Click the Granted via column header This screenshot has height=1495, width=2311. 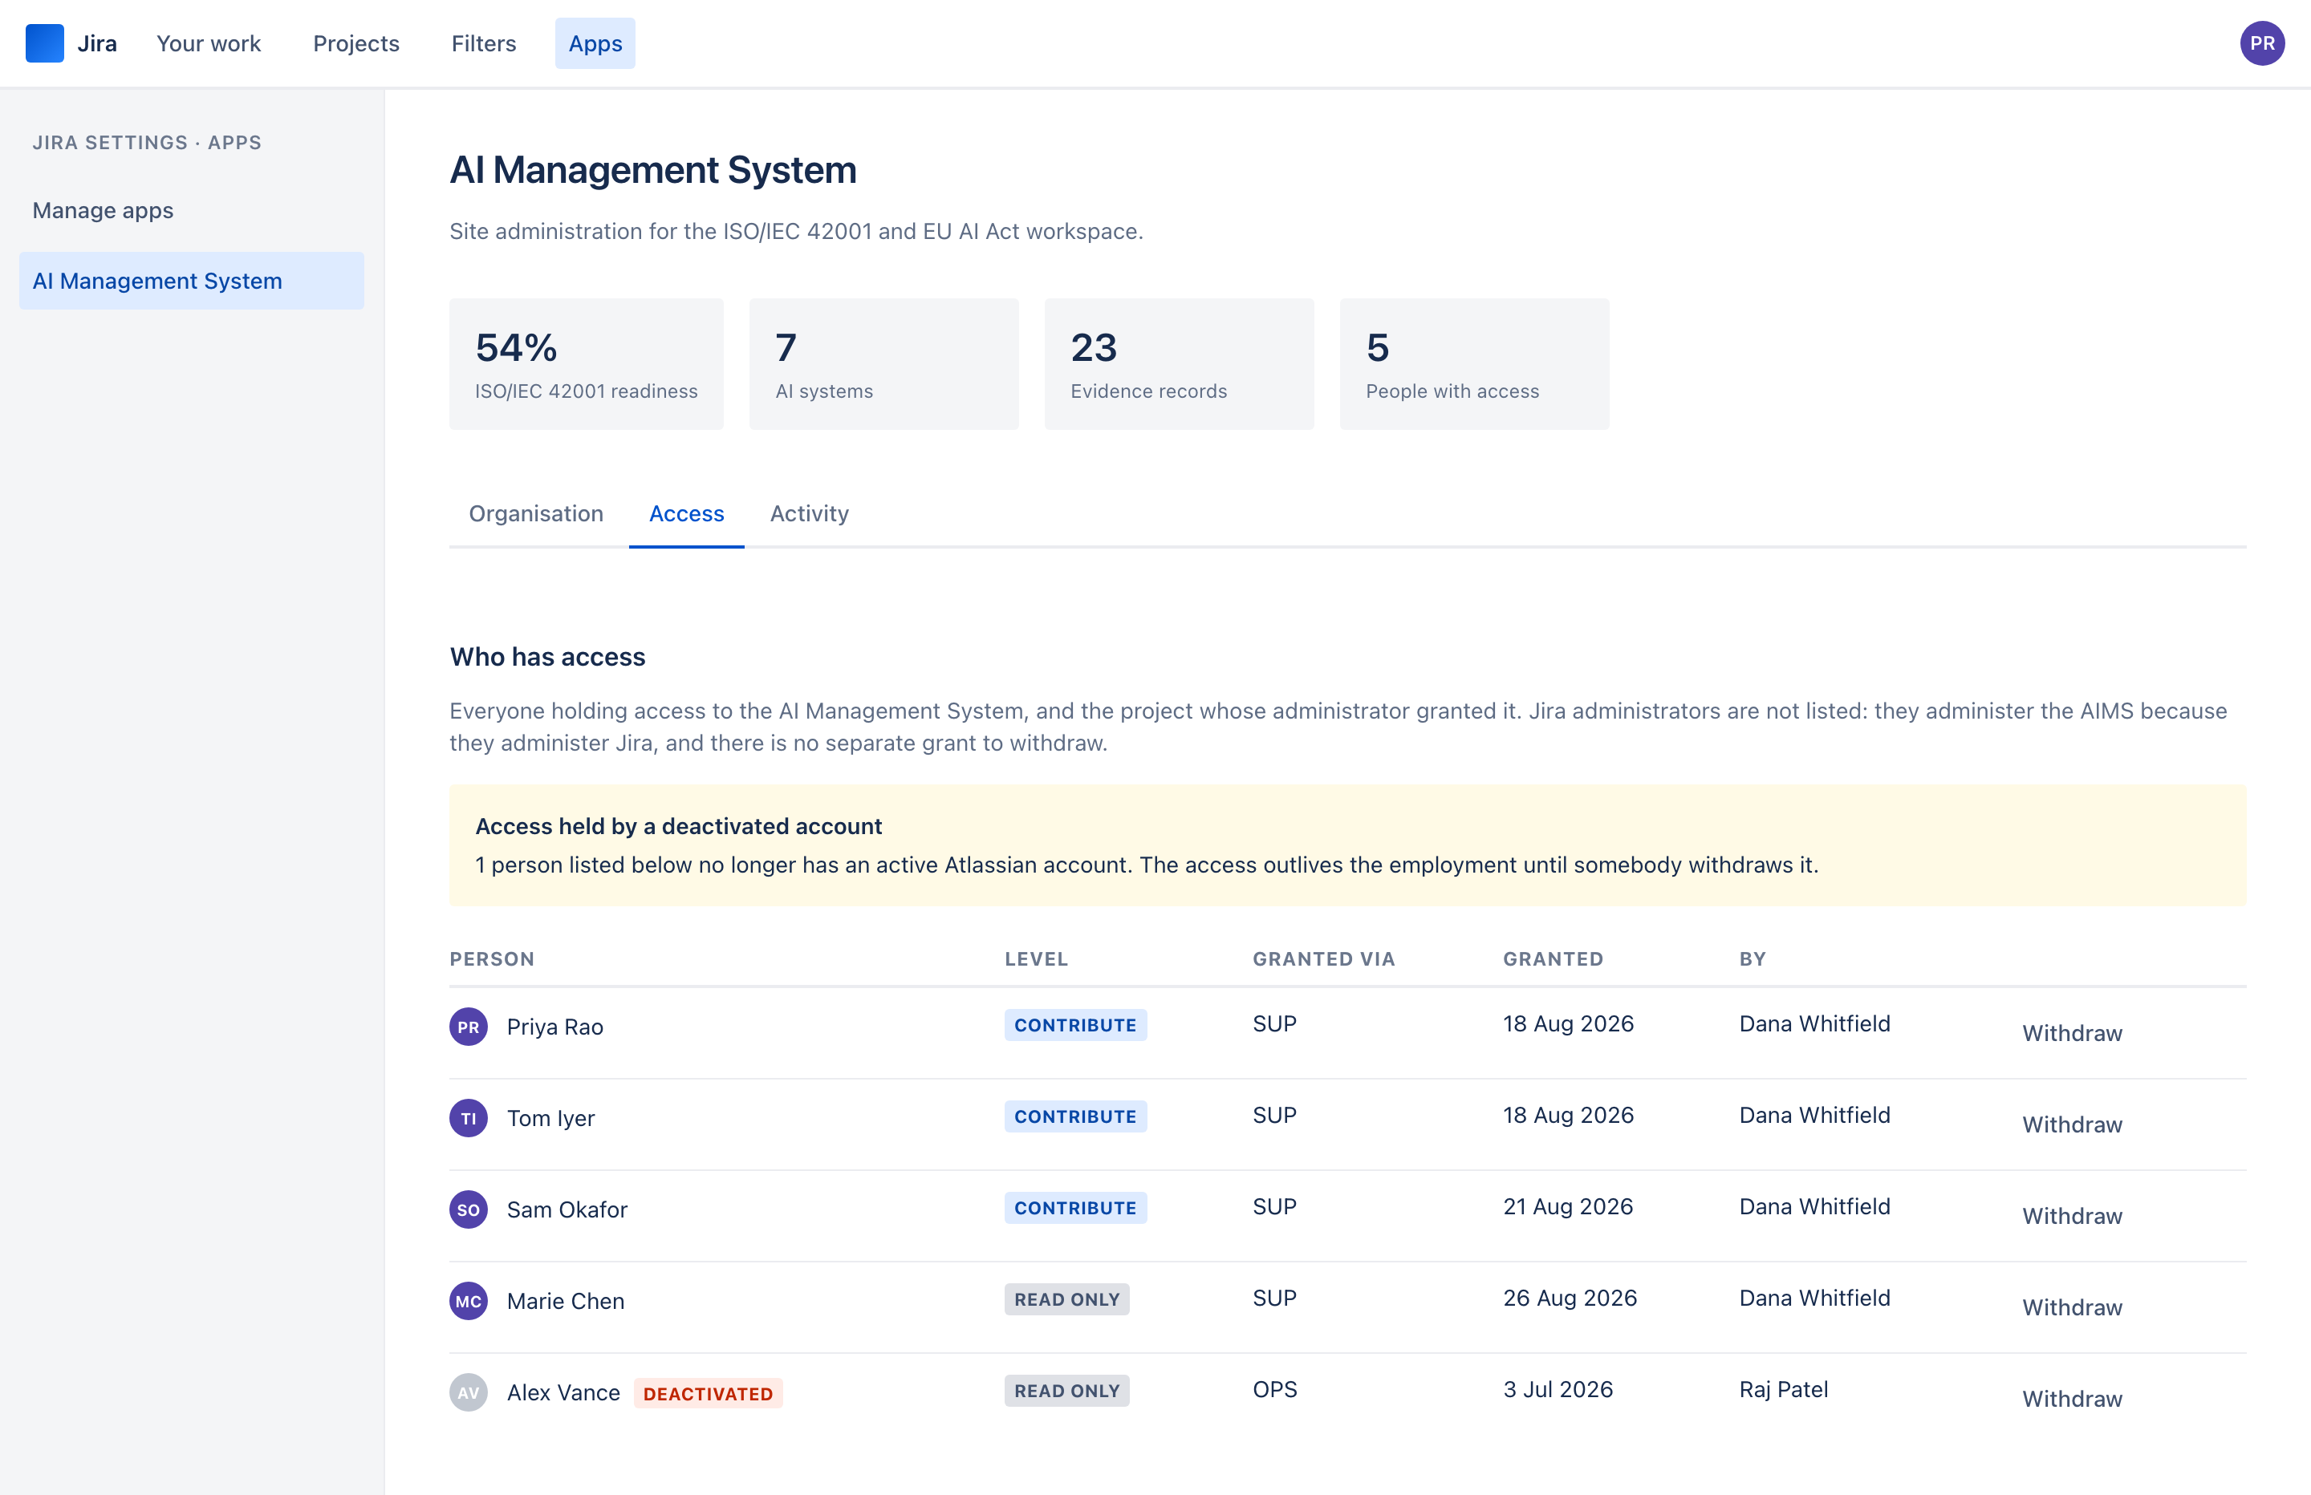tap(1323, 959)
